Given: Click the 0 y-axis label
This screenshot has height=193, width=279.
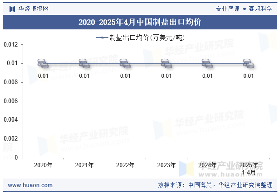Looking at the screenshot, I should pos(16,157).
